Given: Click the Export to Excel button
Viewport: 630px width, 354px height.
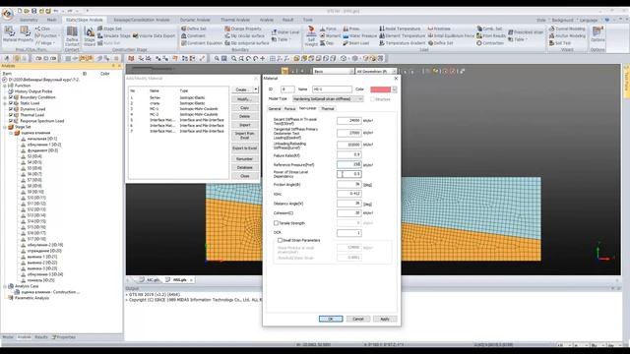Looking at the screenshot, I should [244, 148].
